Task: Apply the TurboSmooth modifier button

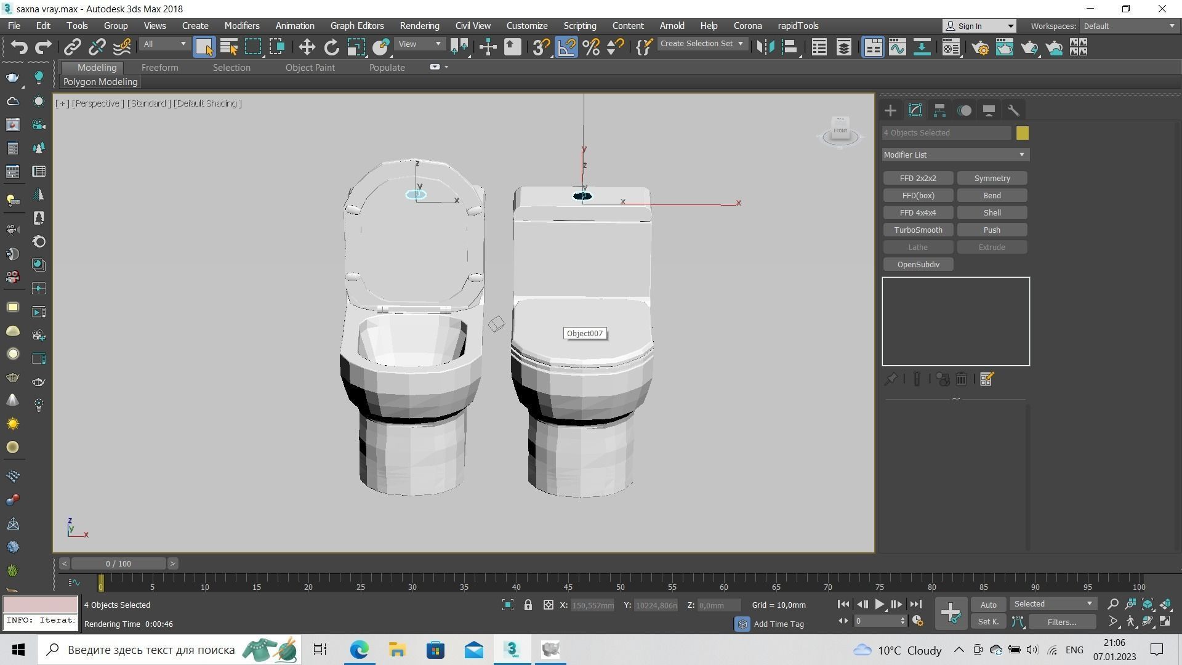Action: pyautogui.click(x=918, y=230)
